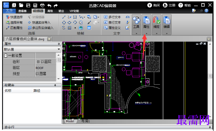Undo the last action
Screen dimensions: 216x131
pos(49,6)
